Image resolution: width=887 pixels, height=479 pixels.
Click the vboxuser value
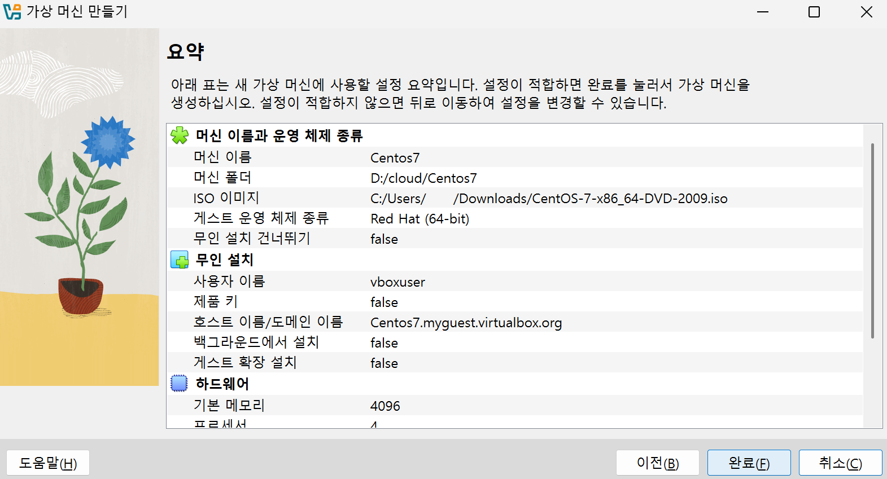(397, 282)
